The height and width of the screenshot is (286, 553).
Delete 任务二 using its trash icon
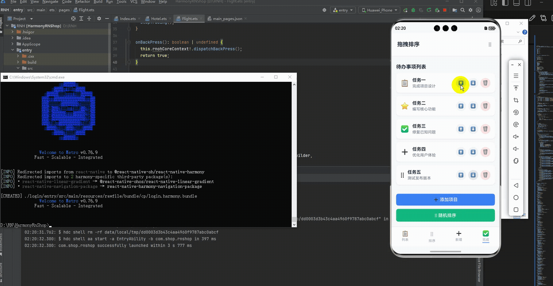485,106
